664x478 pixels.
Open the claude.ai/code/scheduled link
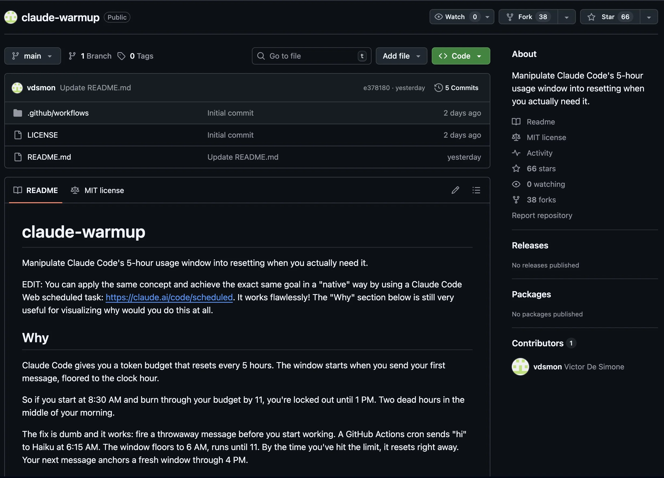click(x=169, y=297)
